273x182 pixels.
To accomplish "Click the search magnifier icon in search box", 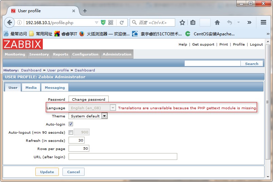I will 134,22.
